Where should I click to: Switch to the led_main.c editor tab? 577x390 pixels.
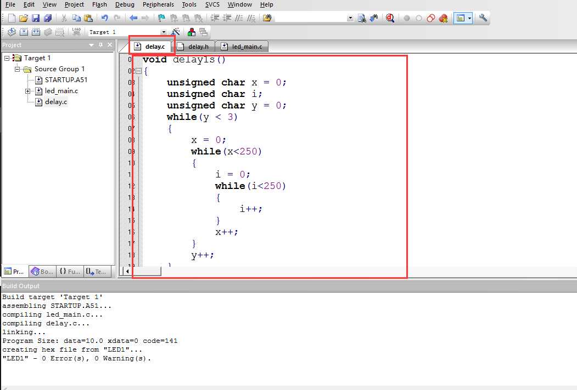pos(243,47)
